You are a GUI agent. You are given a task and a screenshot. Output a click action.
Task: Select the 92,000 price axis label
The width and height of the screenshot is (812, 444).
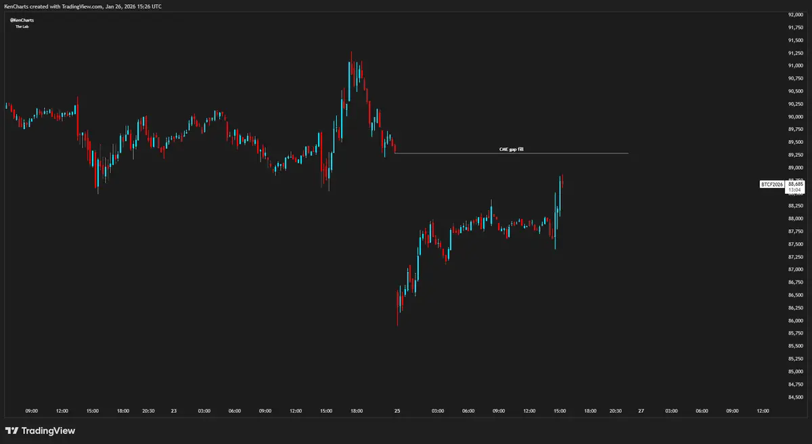[796, 15]
